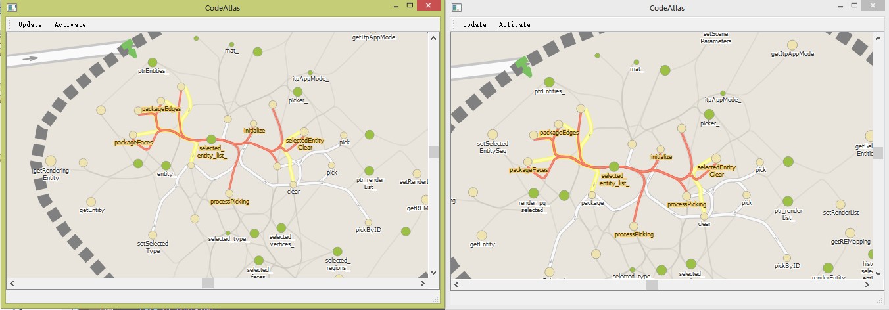Screen dimensions: 889x310
Task: Click pickByID label in right window
Action: click(x=788, y=266)
